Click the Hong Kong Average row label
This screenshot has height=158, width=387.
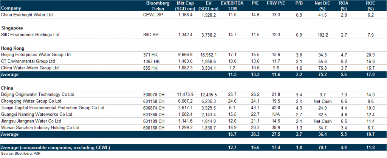click(9, 75)
